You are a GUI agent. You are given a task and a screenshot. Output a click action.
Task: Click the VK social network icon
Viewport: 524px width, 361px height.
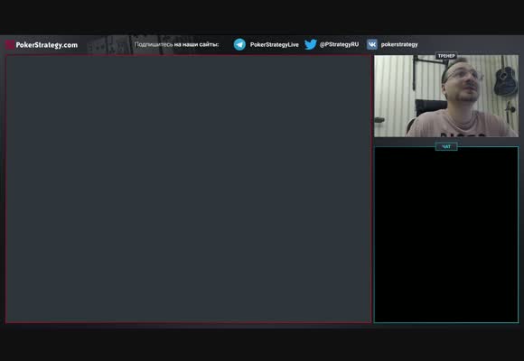click(x=372, y=44)
